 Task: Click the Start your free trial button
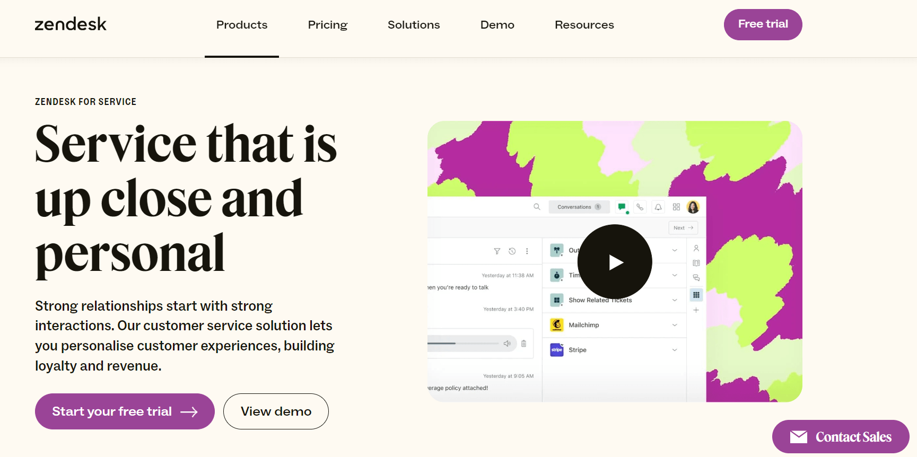pos(125,411)
